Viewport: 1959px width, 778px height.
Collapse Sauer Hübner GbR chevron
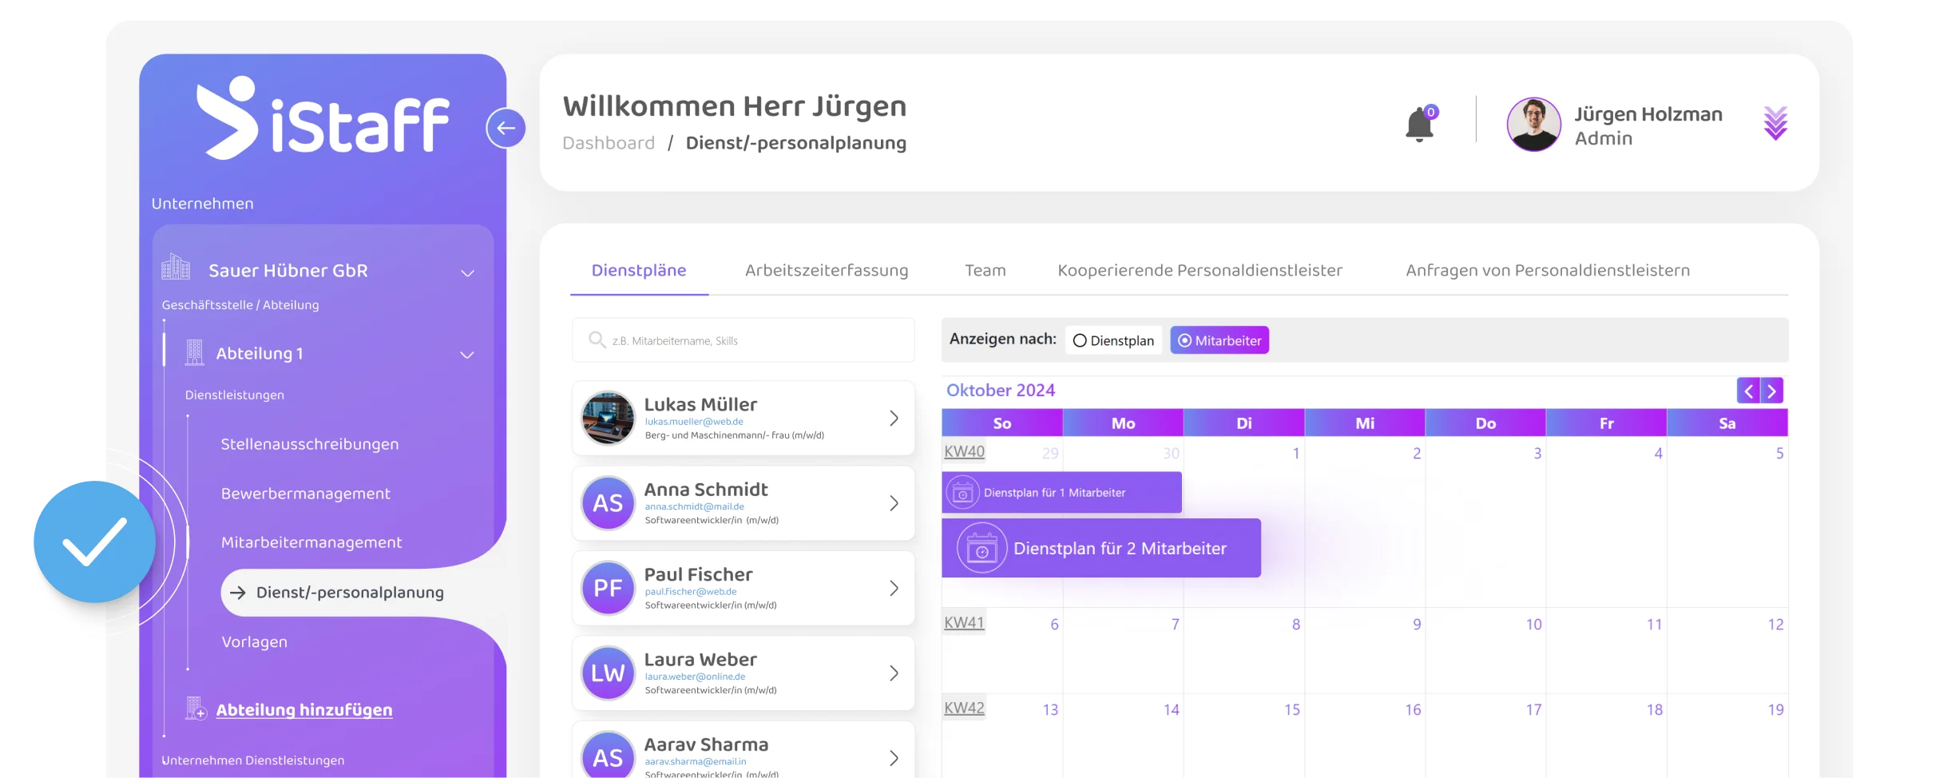(x=467, y=273)
